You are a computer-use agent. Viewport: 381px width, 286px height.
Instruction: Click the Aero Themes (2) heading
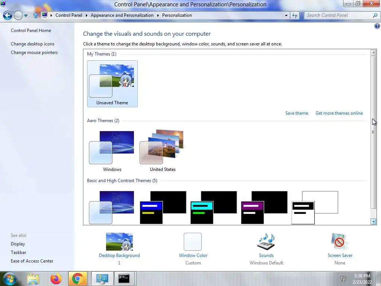[103, 120]
